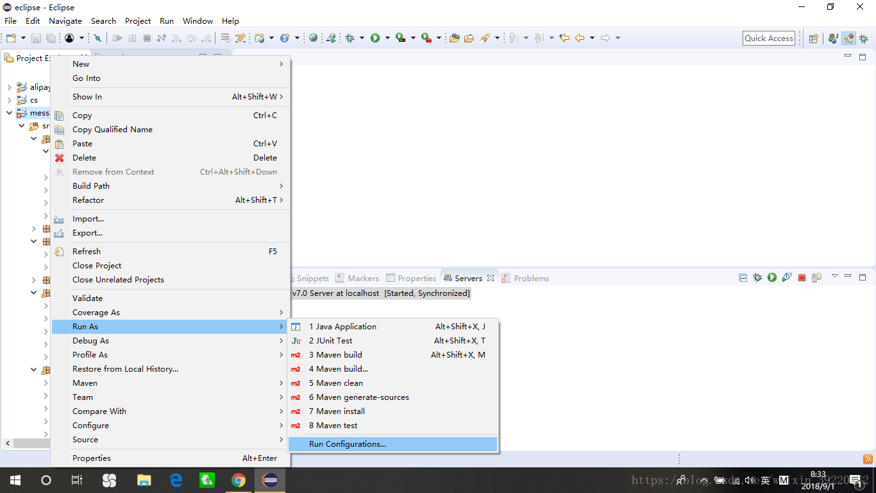This screenshot has width=876, height=493.
Task: Click the Save toolbar icon
Action: (x=37, y=38)
